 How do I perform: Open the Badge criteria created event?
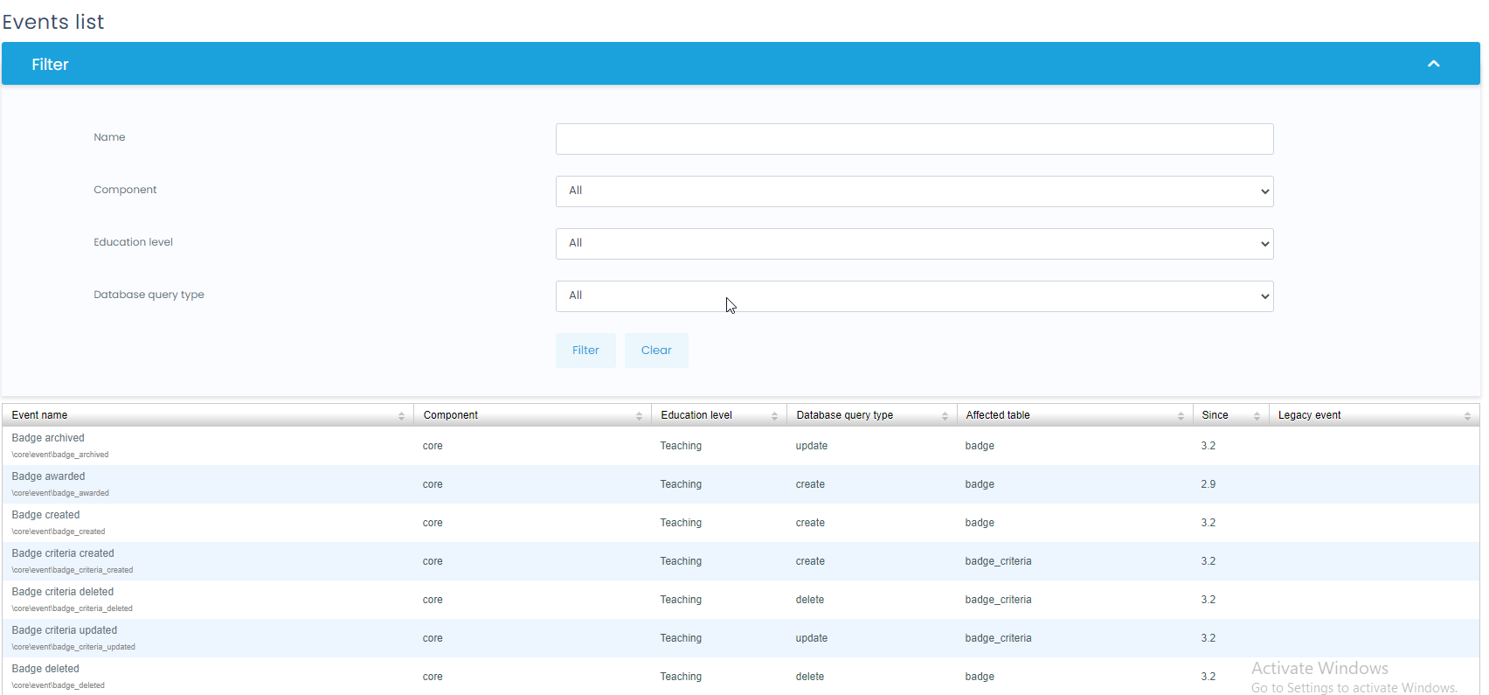click(63, 553)
